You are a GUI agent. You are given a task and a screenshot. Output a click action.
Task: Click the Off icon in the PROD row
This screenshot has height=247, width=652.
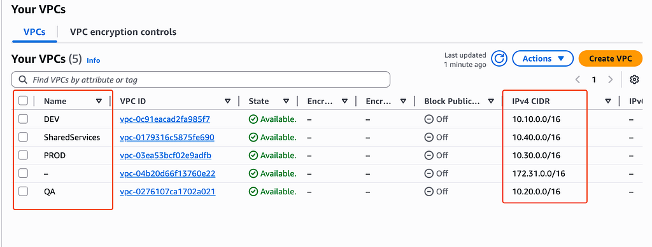pyautogui.click(x=429, y=156)
